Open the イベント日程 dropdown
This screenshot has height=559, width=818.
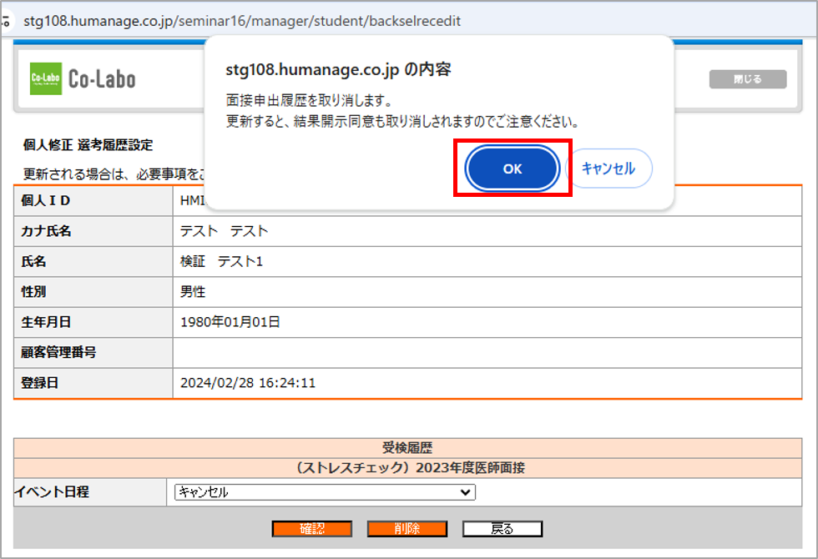click(325, 491)
